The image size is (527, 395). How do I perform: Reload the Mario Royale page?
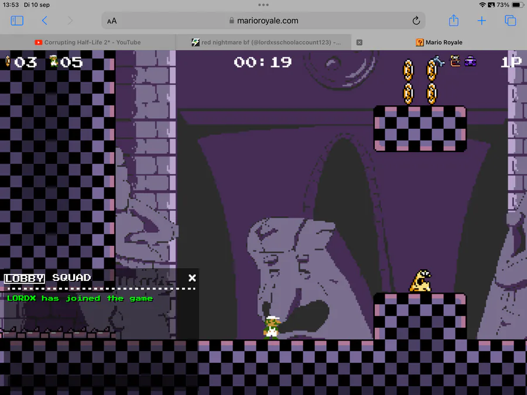[416, 21]
